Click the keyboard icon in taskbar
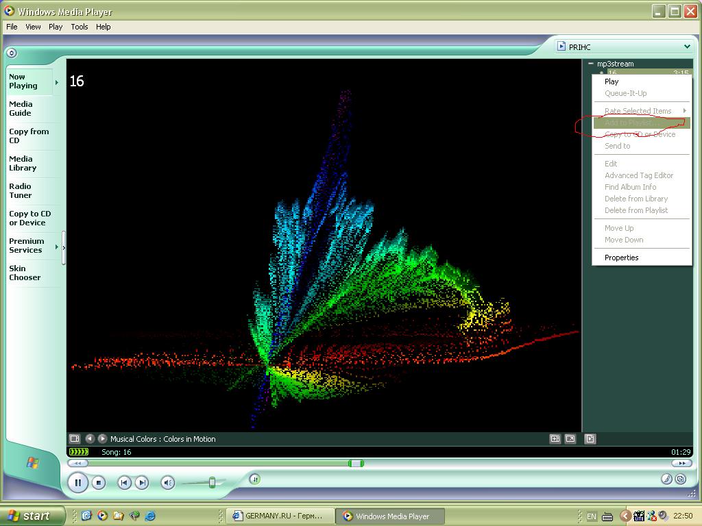 point(607,516)
